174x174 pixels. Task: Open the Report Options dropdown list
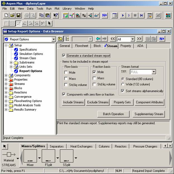54,39
